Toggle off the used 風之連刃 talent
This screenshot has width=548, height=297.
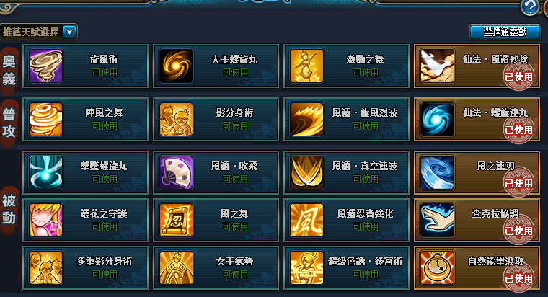point(477,172)
